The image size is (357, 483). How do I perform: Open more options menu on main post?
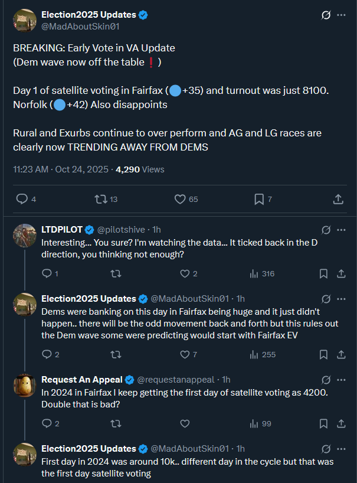tap(341, 15)
